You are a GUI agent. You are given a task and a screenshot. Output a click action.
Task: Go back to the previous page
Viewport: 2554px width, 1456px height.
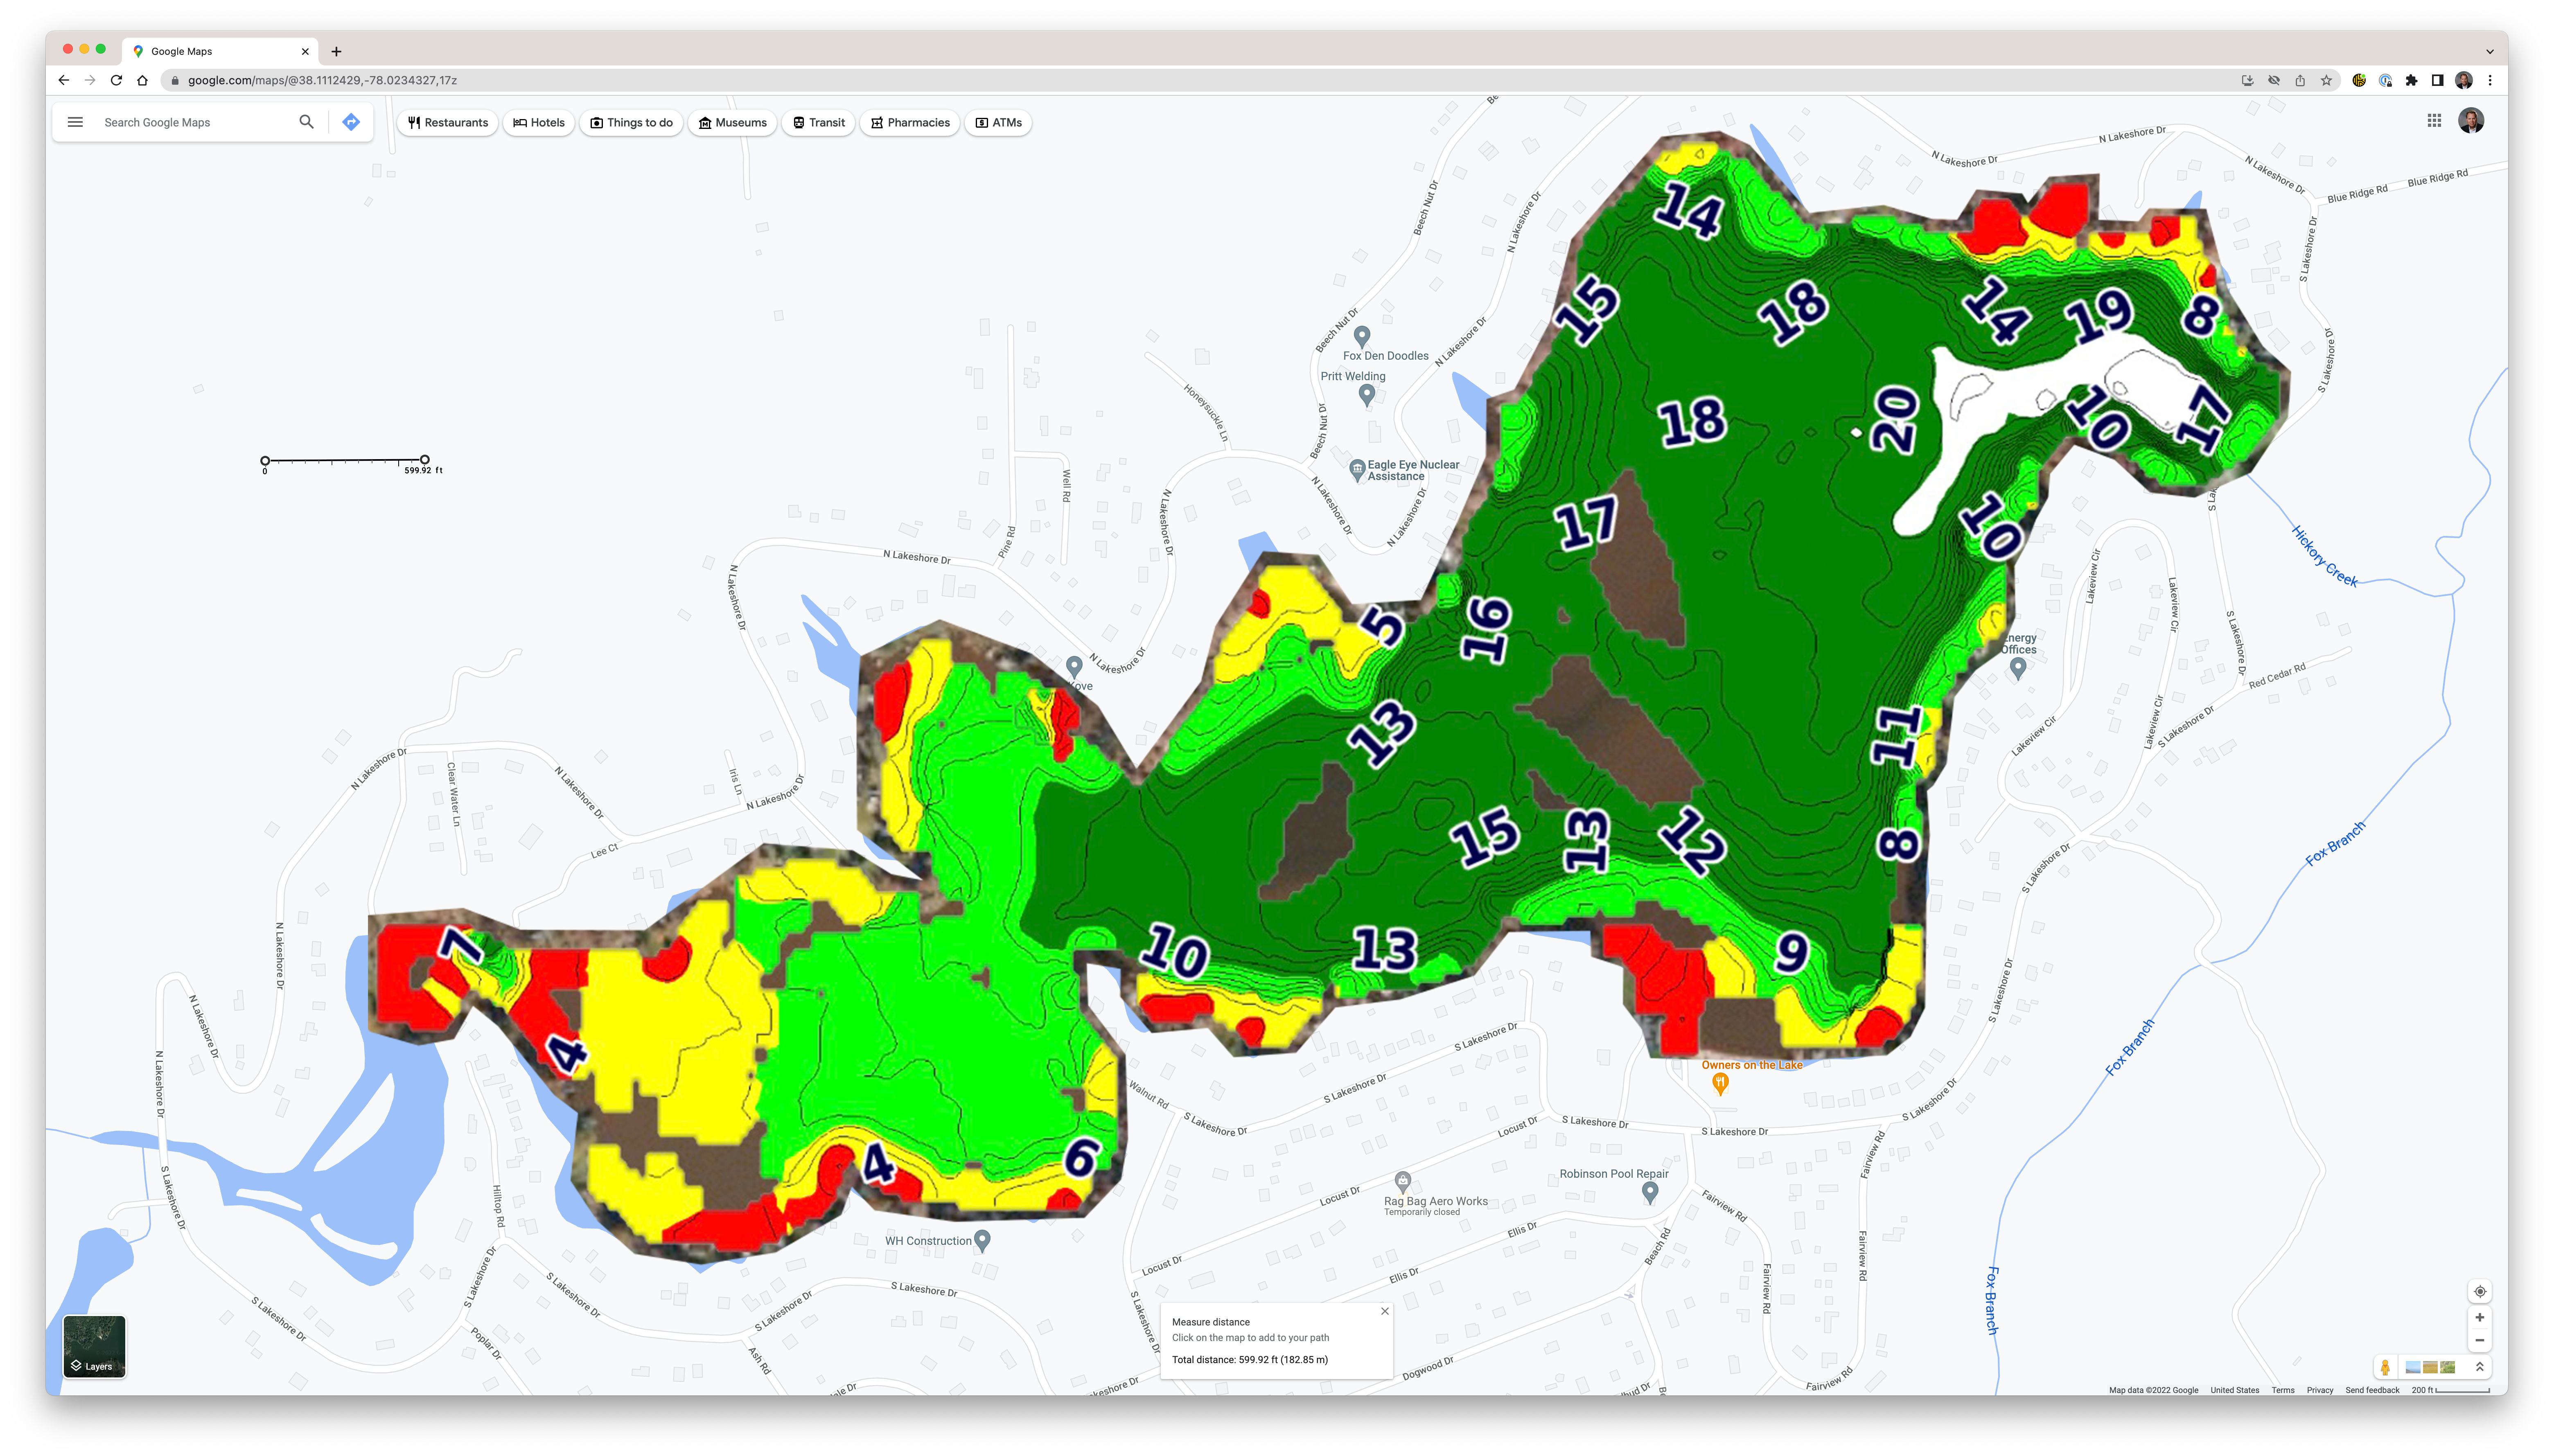click(x=64, y=80)
